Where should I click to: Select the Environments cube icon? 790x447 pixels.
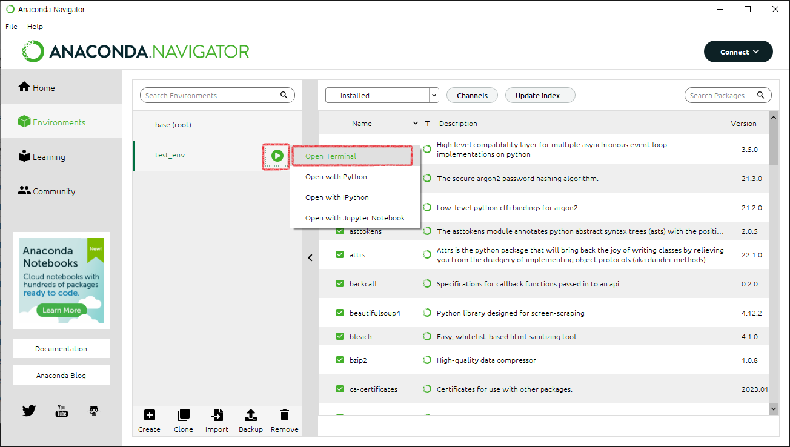point(24,122)
